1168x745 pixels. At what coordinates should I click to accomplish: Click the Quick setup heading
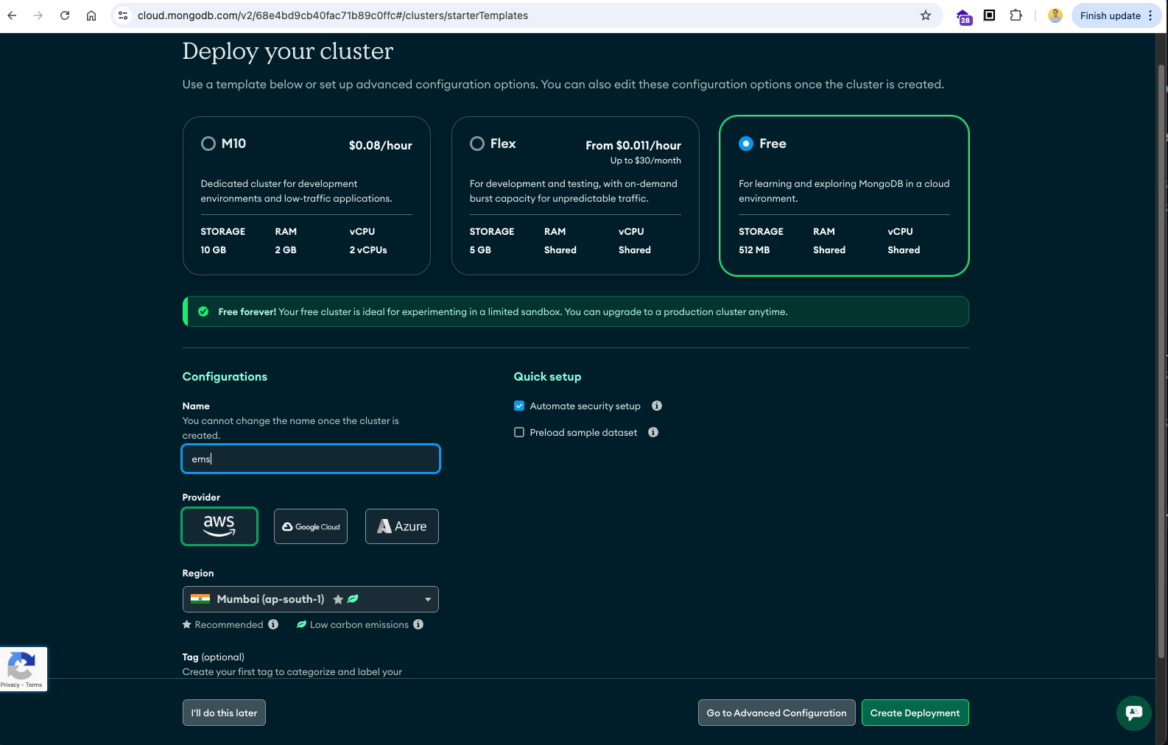click(x=547, y=376)
